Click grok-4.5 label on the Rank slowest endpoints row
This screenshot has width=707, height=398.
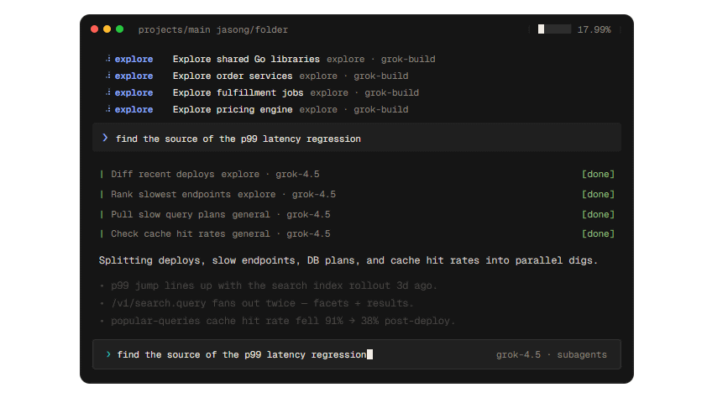(x=314, y=194)
